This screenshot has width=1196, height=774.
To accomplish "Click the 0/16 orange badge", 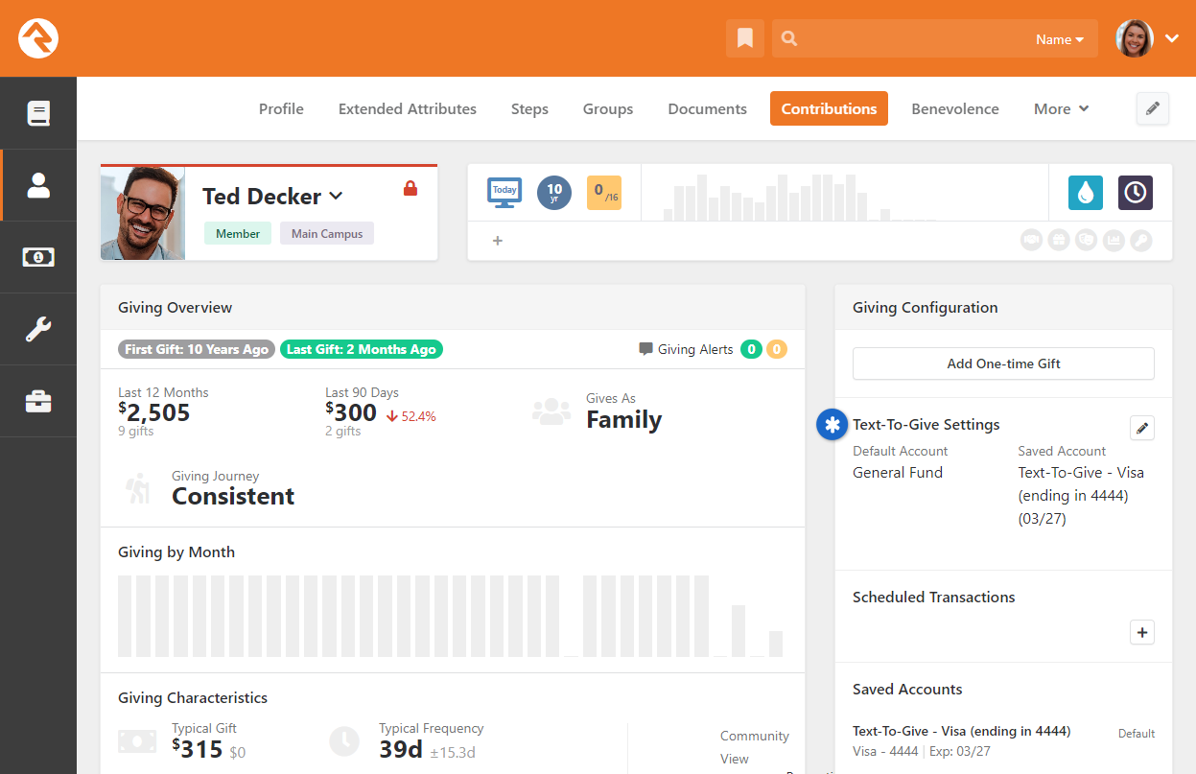I will [x=604, y=192].
